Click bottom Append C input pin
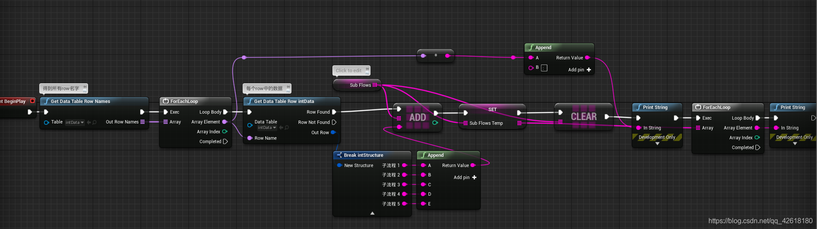This screenshot has width=817, height=229. click(x=423, y=185)
